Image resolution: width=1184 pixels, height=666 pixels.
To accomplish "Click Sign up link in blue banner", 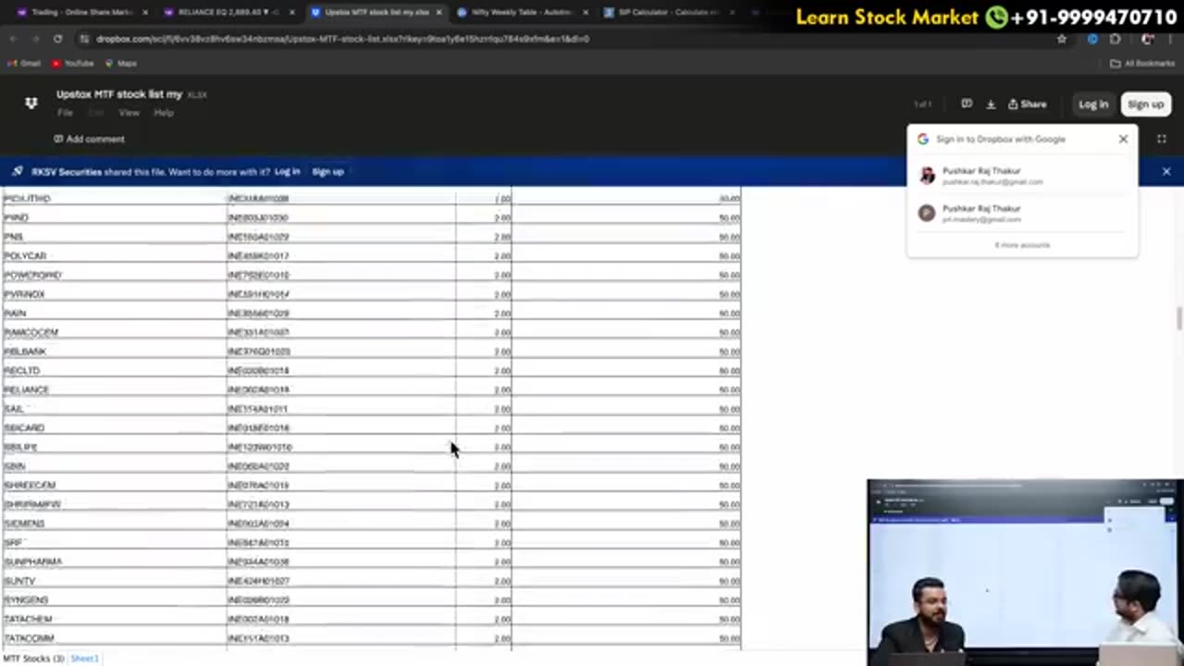I will point(327,172).
